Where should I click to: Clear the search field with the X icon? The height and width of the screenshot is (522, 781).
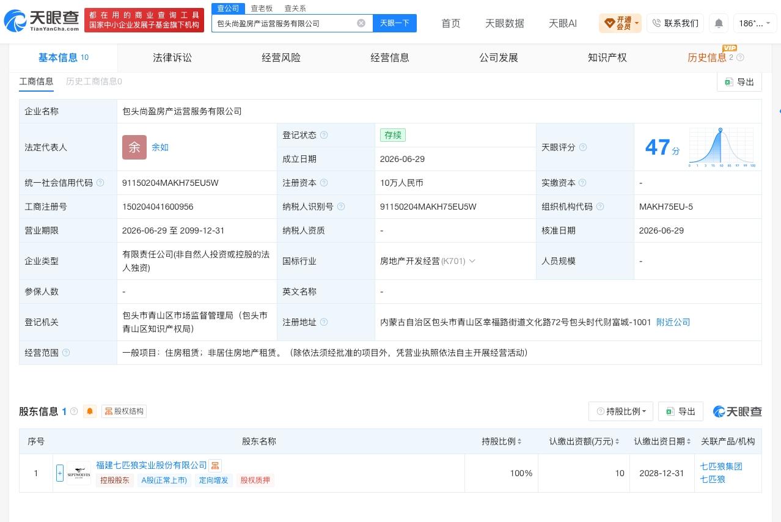point(361,23)
